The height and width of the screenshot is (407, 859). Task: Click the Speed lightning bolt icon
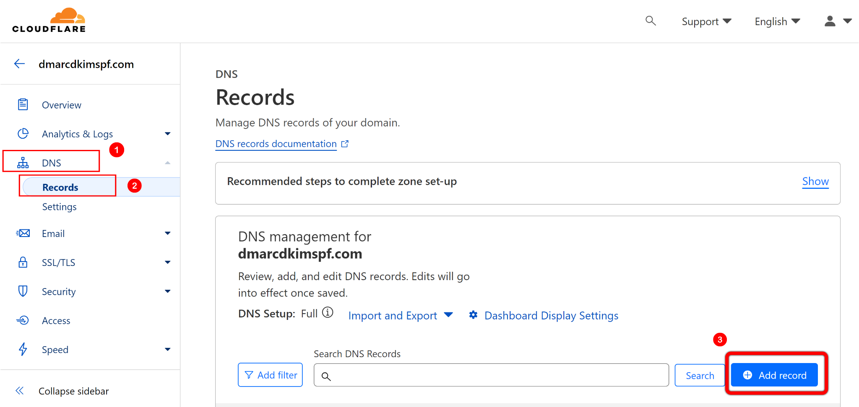click(23, 349)
